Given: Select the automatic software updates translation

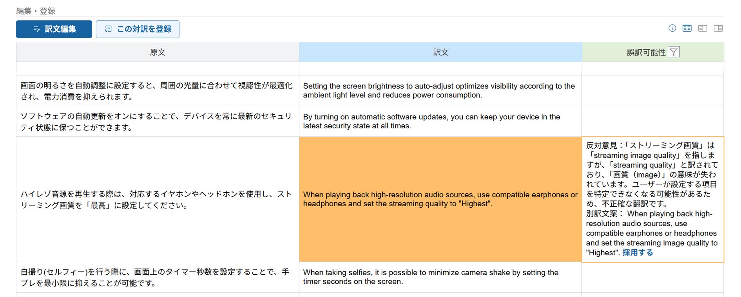Looking at the screenshot, I should pos(440,121).
